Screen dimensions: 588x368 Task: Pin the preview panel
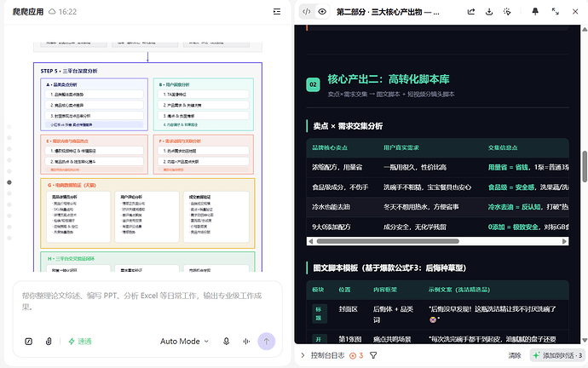pyautogui.click(x=535, y=12)
